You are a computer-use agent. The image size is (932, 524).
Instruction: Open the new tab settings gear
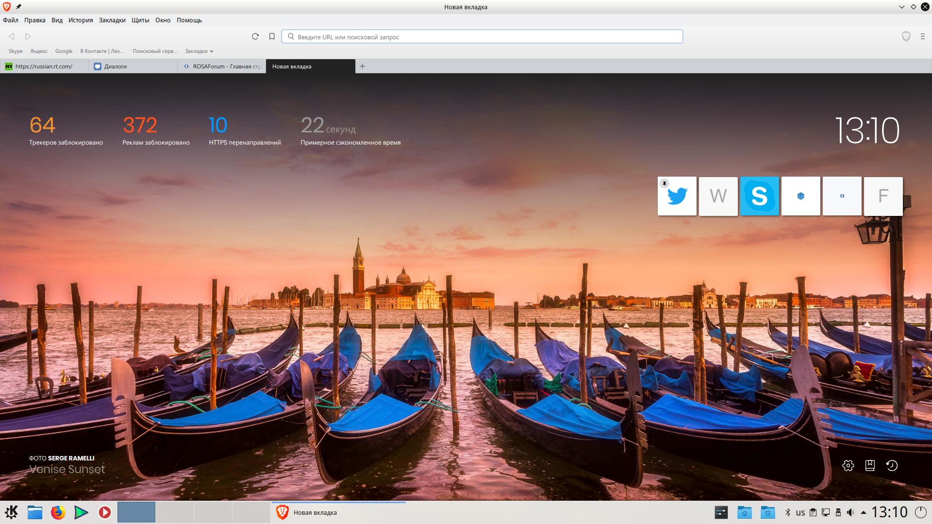pyautogui.click(x=848, y=466)
